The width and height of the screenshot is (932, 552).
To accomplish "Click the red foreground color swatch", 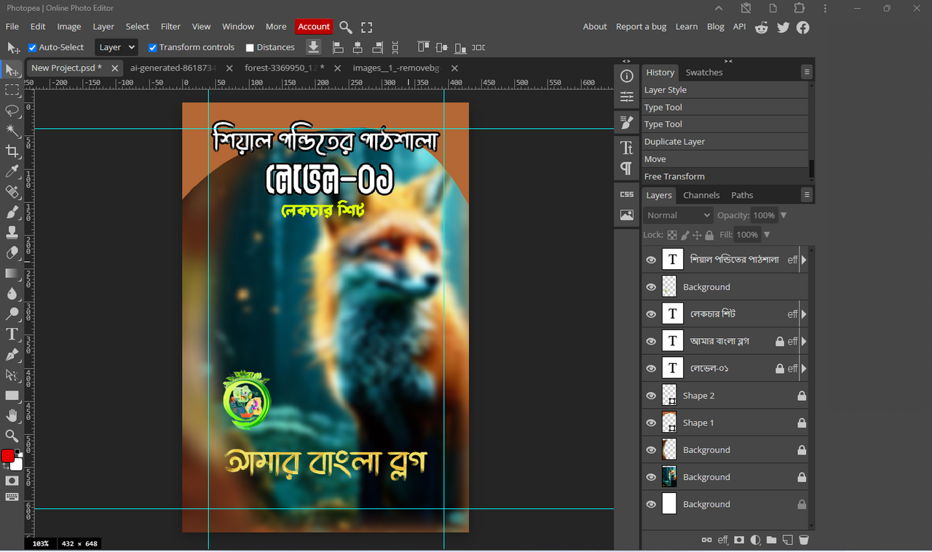I will (x=7, y=456).
